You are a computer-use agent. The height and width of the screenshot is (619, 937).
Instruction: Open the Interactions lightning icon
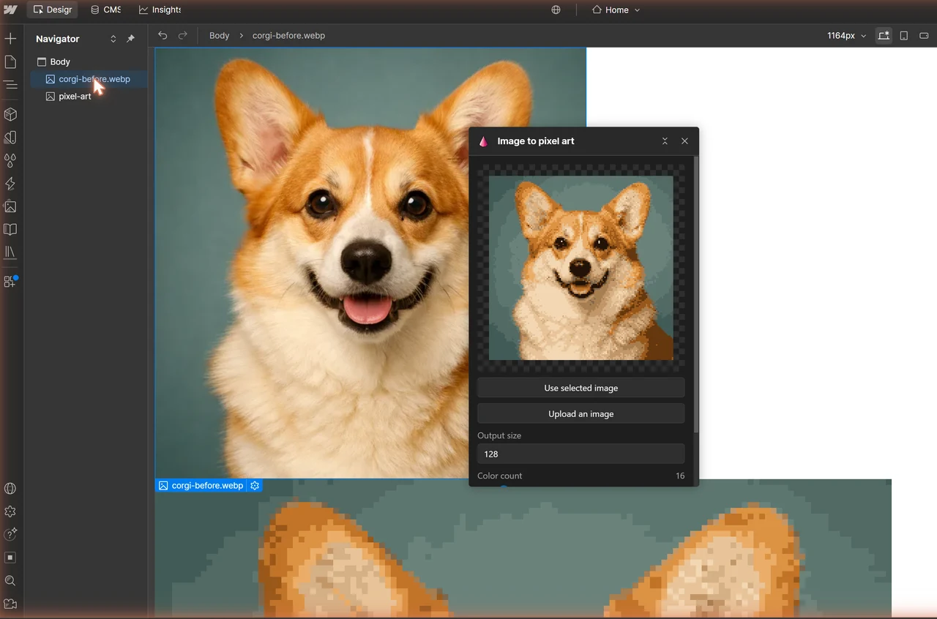(x=10, y=184)
